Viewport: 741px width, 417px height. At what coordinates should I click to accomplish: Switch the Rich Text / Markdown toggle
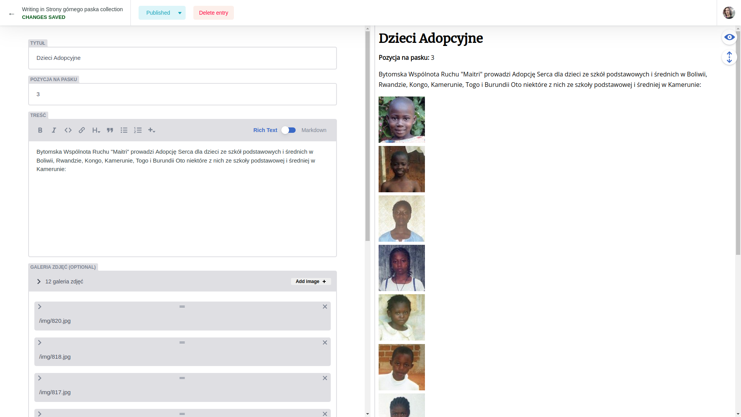pyautogui.click(x=288, y=130)
